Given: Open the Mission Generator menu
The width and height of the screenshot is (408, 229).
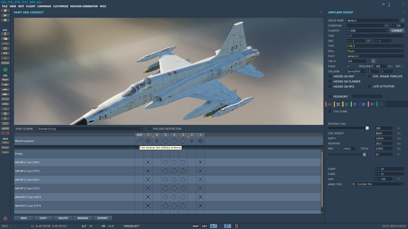Looking at the screenshot, I should coord(84,6).
